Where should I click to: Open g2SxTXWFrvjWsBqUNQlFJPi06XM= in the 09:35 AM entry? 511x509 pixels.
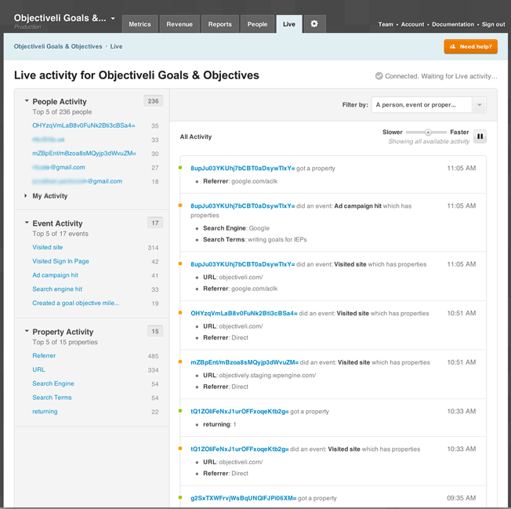(x=244, y=498)
